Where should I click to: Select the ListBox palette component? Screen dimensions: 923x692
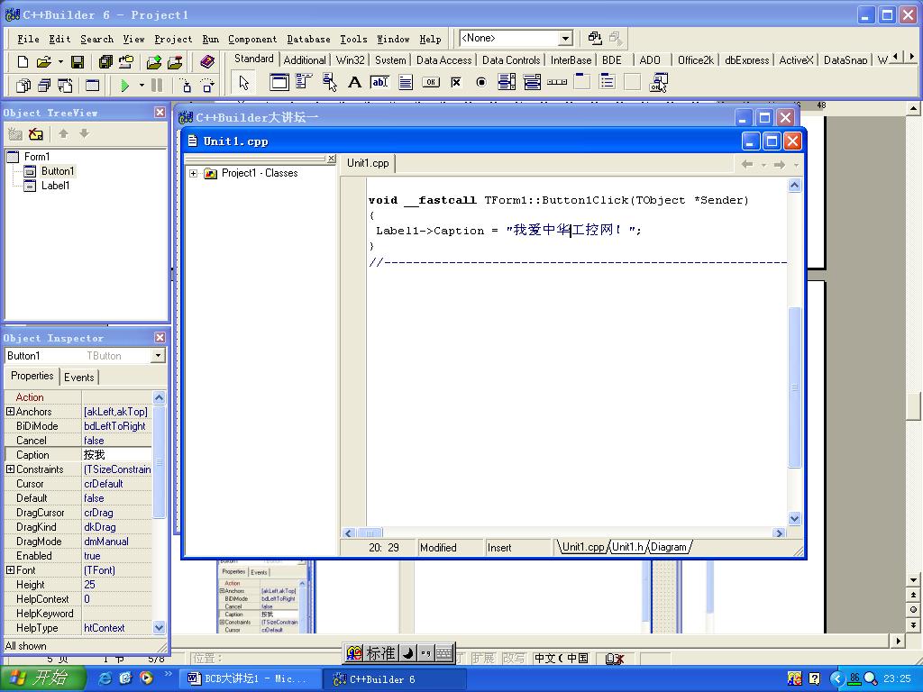point(507,82)
